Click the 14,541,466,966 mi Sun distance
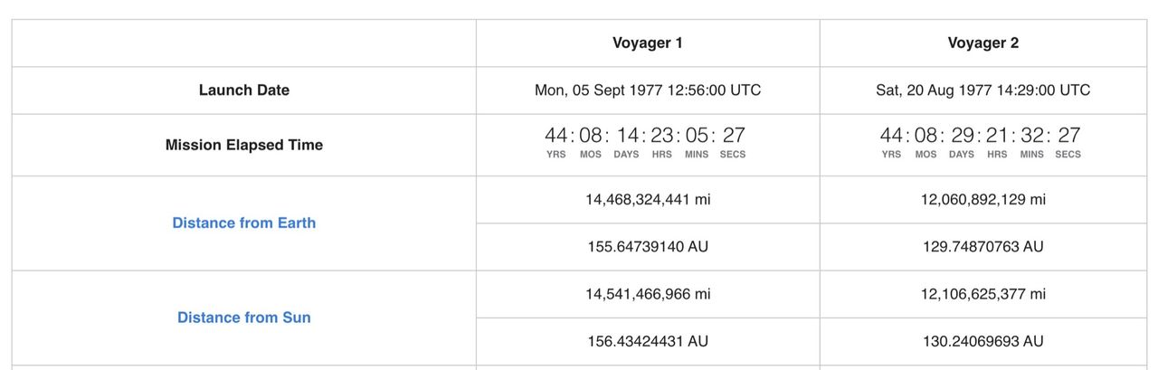Screen dimensions: 1158x370 click(x=648, y=294)
